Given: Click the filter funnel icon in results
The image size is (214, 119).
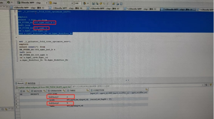Looking at the screenshot, I should click(211, 85).
